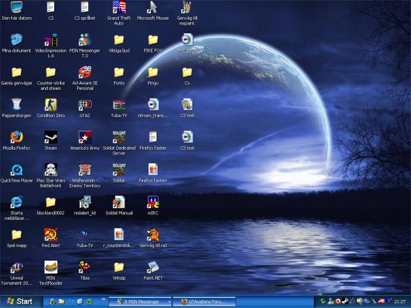
Task: Click the Start button
Action: coord(20,301)
